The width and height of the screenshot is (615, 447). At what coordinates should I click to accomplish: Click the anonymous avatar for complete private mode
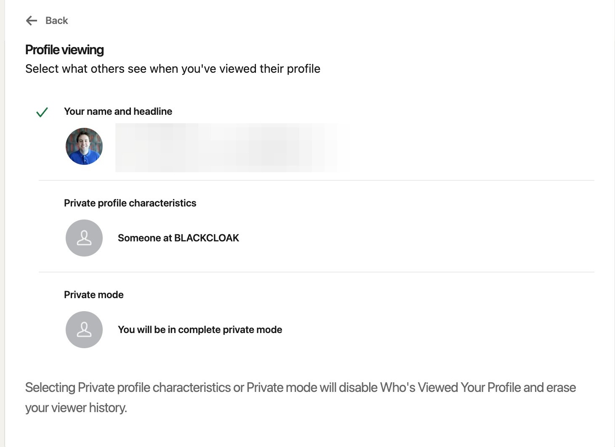(x=84, y=330)
